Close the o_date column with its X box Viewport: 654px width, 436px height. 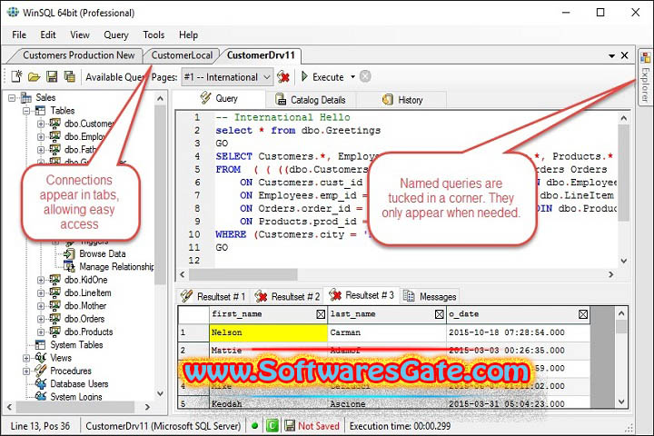[583, 314]
